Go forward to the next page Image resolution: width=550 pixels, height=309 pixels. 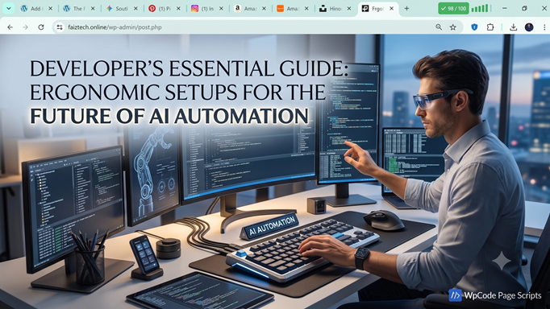(x=25, y=27)
